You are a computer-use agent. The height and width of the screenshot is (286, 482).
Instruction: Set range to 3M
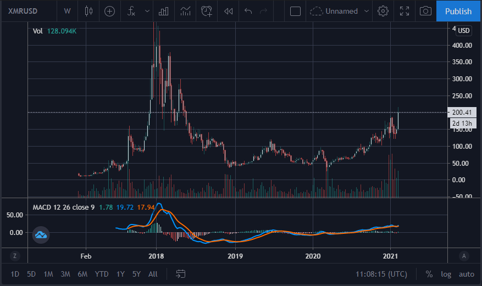point(65,274)
